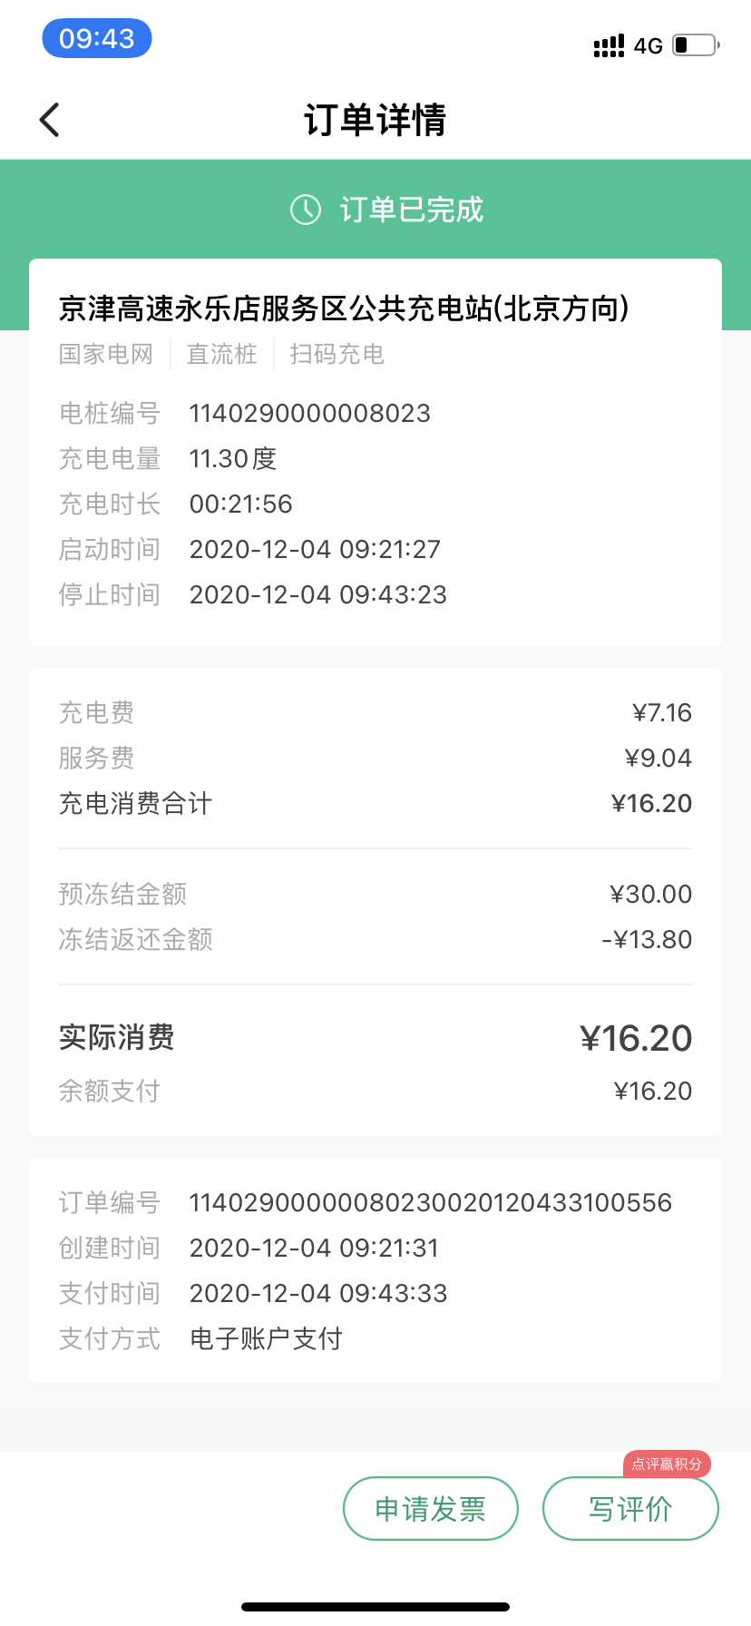The image size is (751, 1626).
Task: Select the 扫码充电 tag
Action: (x=336, y=354)
